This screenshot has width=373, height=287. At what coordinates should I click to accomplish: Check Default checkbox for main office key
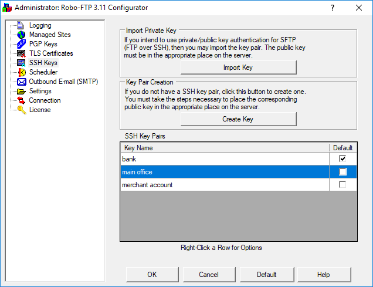pyautogui.click(x=343, y=171)
